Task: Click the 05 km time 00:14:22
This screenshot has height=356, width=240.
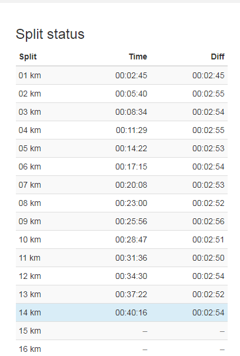Action: tap(131, 148)
